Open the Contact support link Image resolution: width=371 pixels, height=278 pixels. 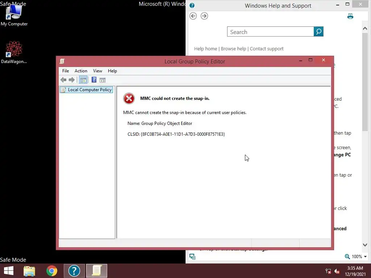tap(267, 49)
